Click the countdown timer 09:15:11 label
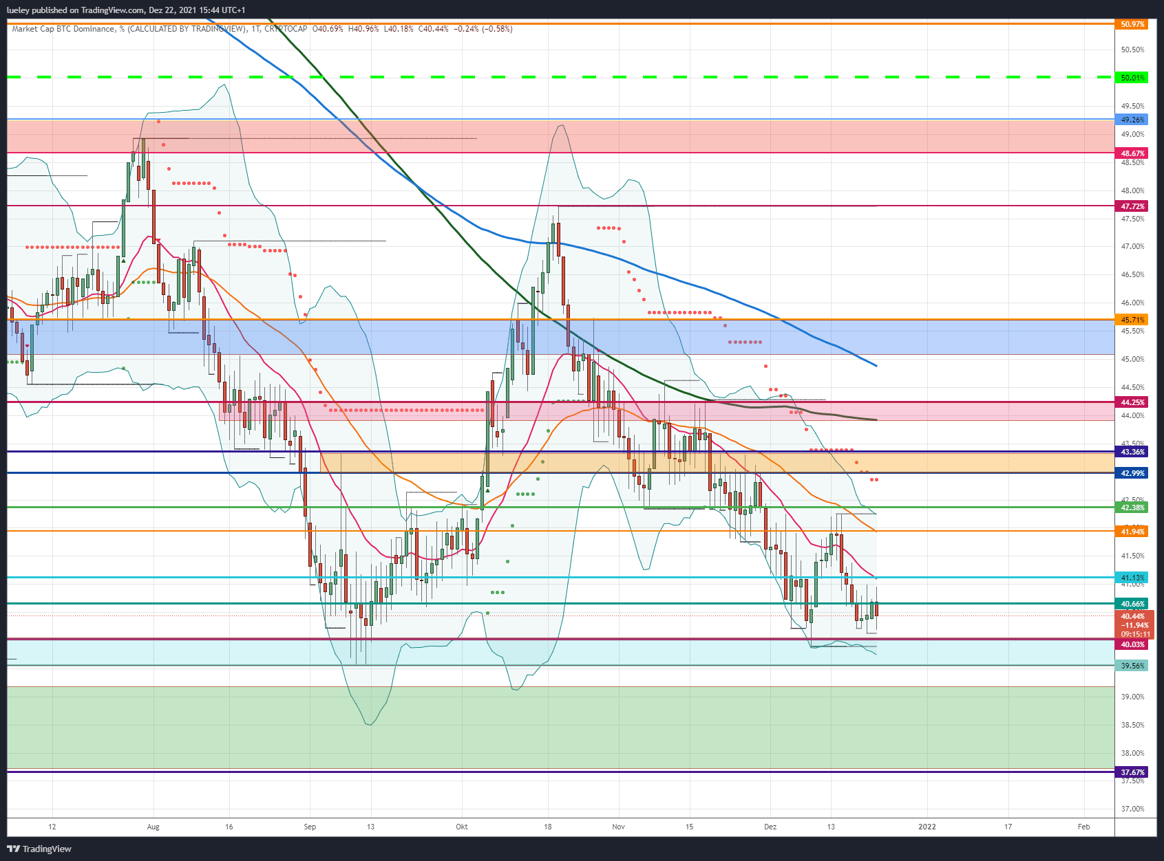Screen dimensions: 1164x861 coord(1135,634)
